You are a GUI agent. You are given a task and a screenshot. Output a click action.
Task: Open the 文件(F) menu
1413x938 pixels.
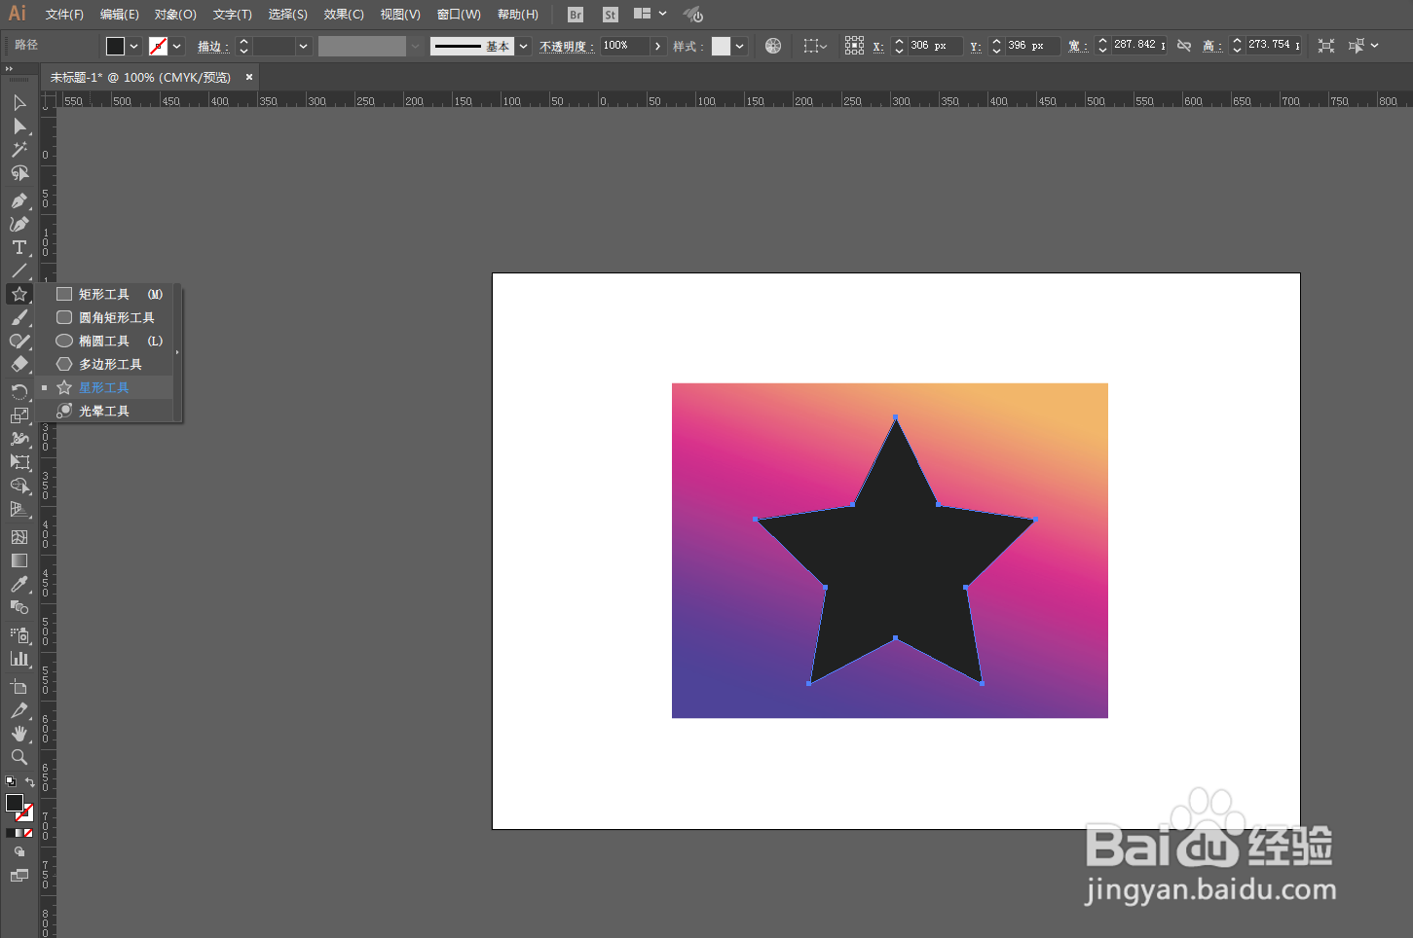(x=64, y=15)
